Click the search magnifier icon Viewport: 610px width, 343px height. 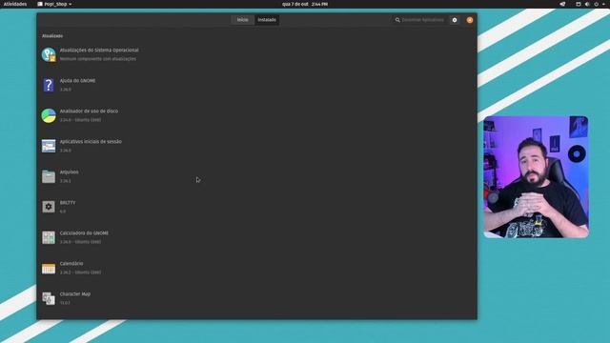[397, 20]
